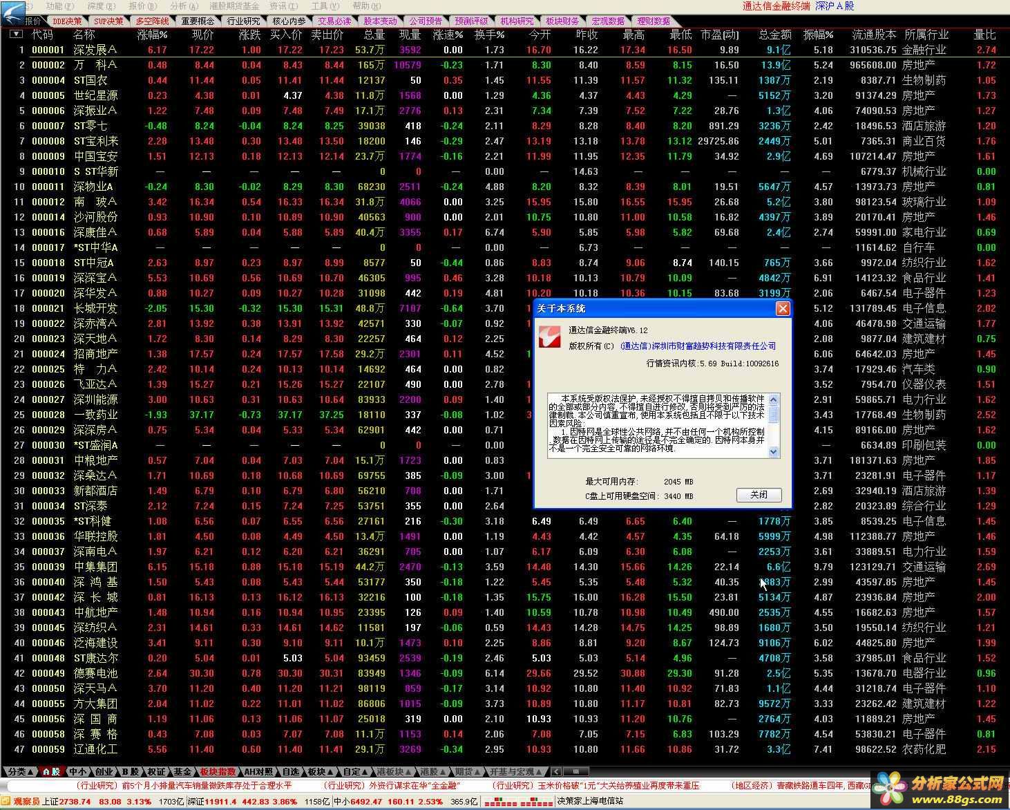Sort by the 换手% column header
The width and height of the screenshot is (1010, 810).
pos(489,34)
